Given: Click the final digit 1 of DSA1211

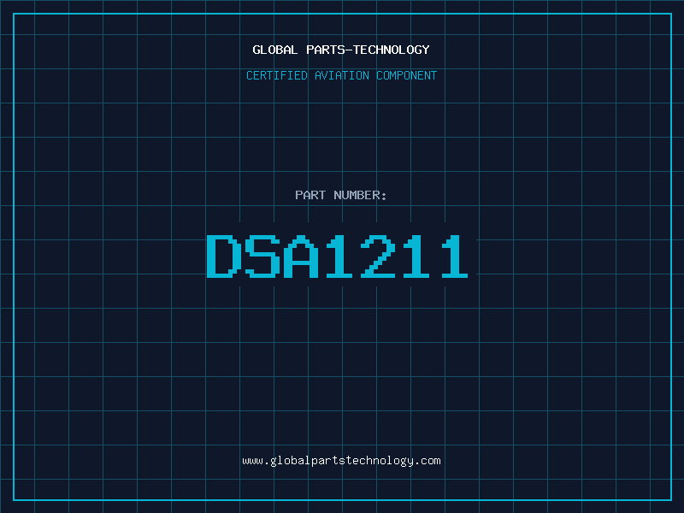Looking at the screenshot, I should click(455, 256).
